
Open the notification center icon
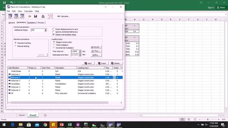click(223, 125)
